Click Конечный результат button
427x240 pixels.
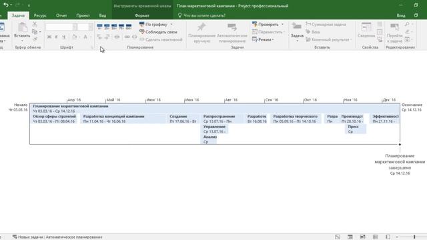[x=329, y=39]
